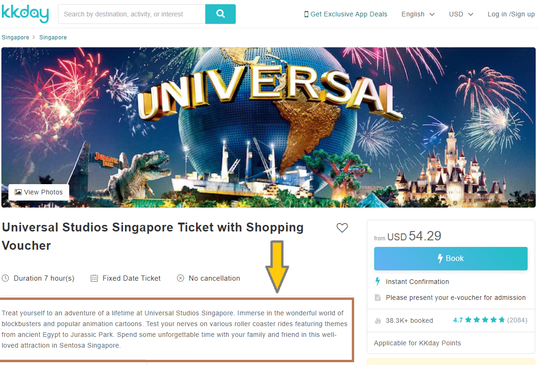Click the first Singapore breadcrumb link
The width and height of the screenshot is (538, 365).
point(15,37)
